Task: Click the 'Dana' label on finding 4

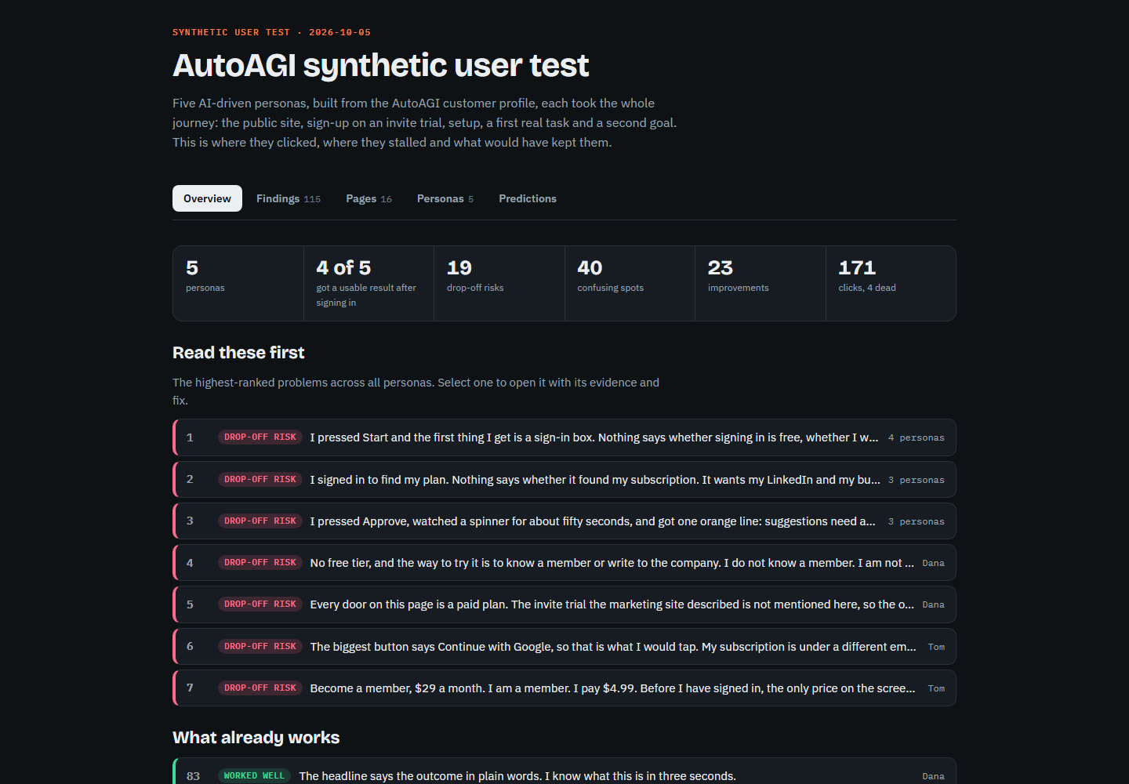Action: [x=933, y=563]
